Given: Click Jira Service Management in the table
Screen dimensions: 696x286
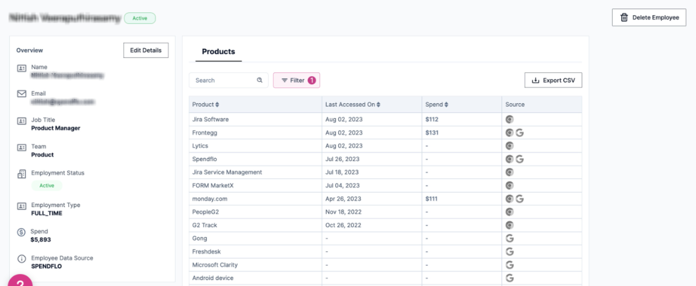Looking at the screenshot, I should pyautogui.click(x=227, y=172).
